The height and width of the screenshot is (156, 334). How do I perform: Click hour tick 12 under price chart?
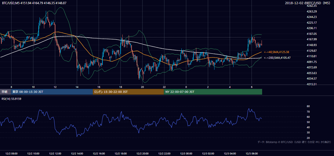coord(55,87)
